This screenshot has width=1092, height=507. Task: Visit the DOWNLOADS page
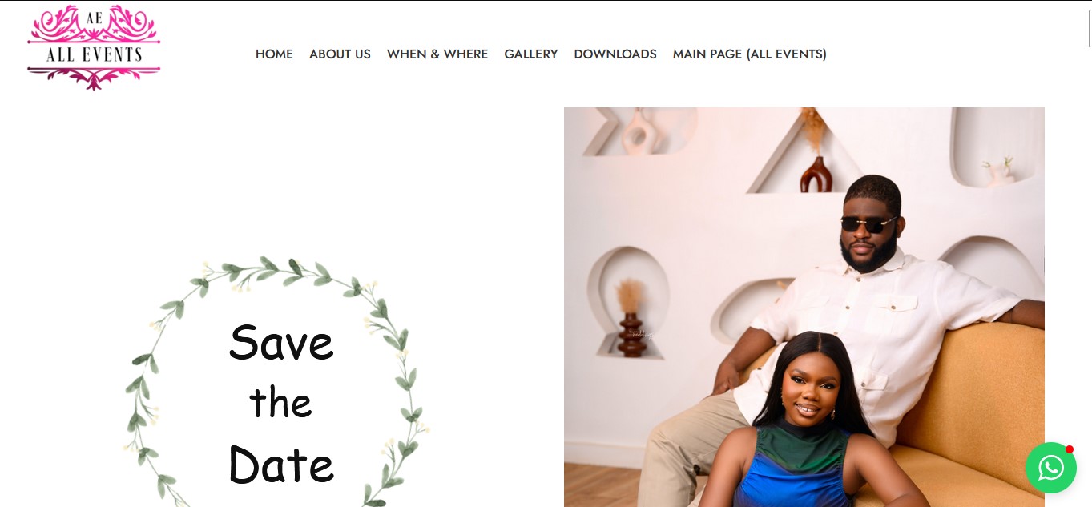click(615, 54)
